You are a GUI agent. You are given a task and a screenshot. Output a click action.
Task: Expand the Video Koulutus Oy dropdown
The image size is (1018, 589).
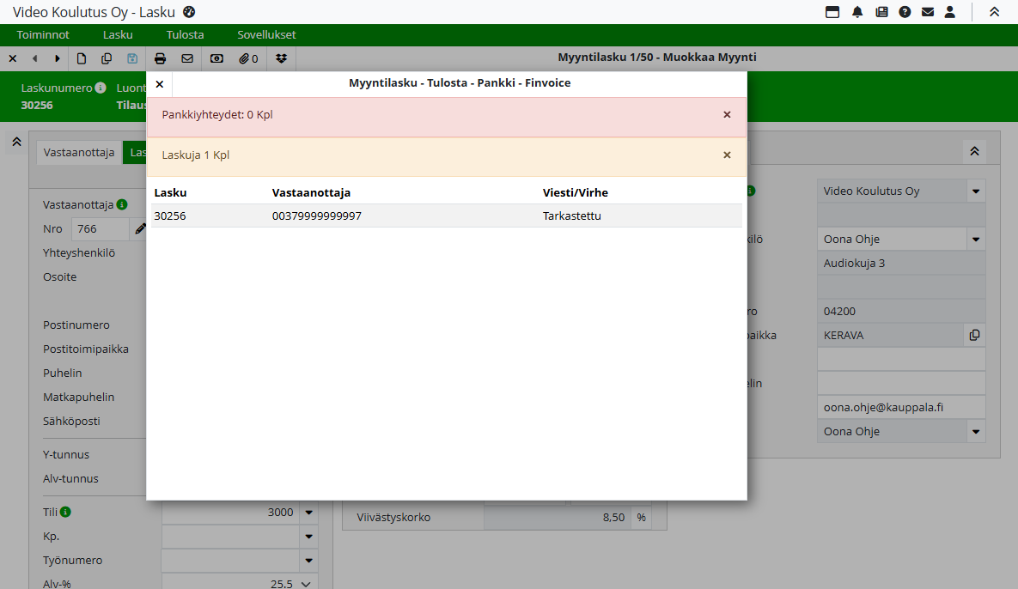click(x=976, y=191)
